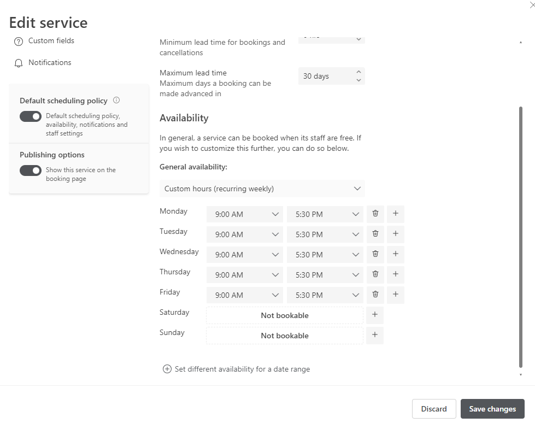Open Thursday's start time dropdown
535x423 pixels.
pyautogui.click(x=244, y=275)
